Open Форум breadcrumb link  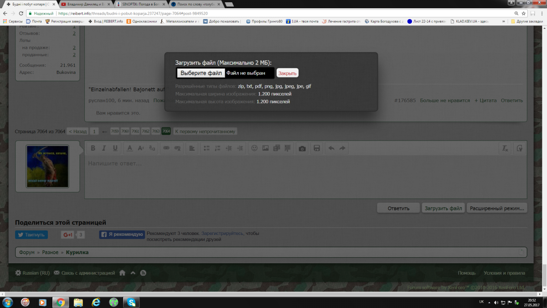[x=27, y=252]
